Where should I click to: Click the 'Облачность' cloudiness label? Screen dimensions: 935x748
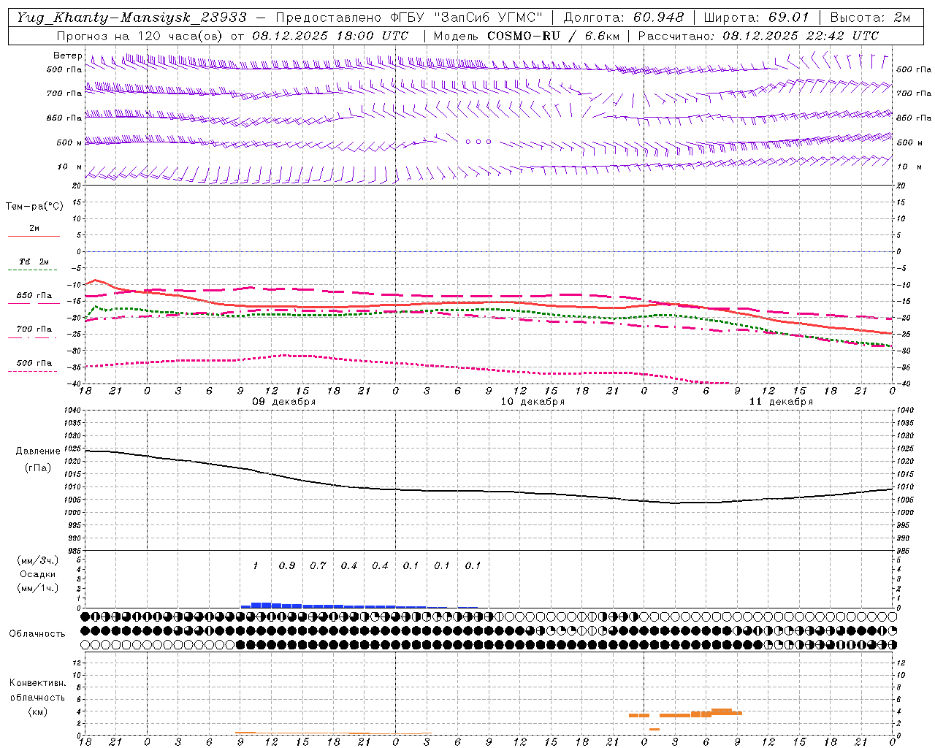[x=37, y=633]
